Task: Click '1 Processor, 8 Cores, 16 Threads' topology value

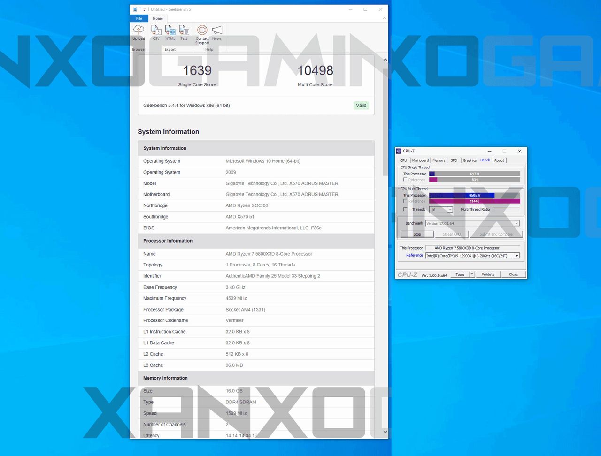Action: pyautogui.click(x=261, y=265)
